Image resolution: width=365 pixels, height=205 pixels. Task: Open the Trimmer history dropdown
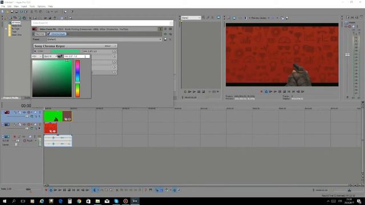click(191, 18)
